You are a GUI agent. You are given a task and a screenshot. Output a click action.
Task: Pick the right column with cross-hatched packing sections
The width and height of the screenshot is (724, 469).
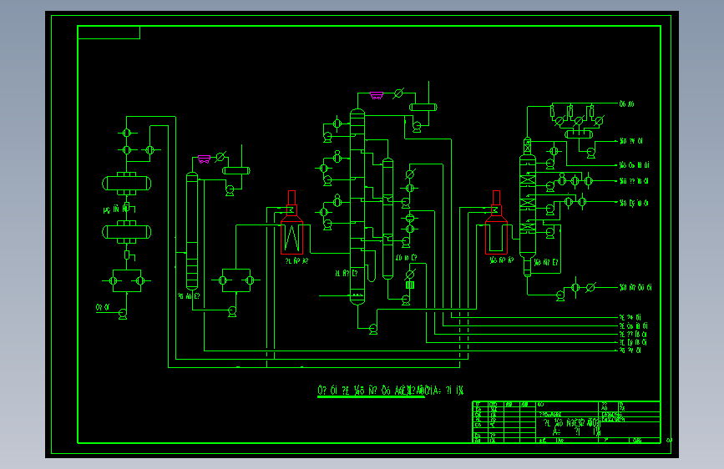pyautogui.click(x=527, y=206)
